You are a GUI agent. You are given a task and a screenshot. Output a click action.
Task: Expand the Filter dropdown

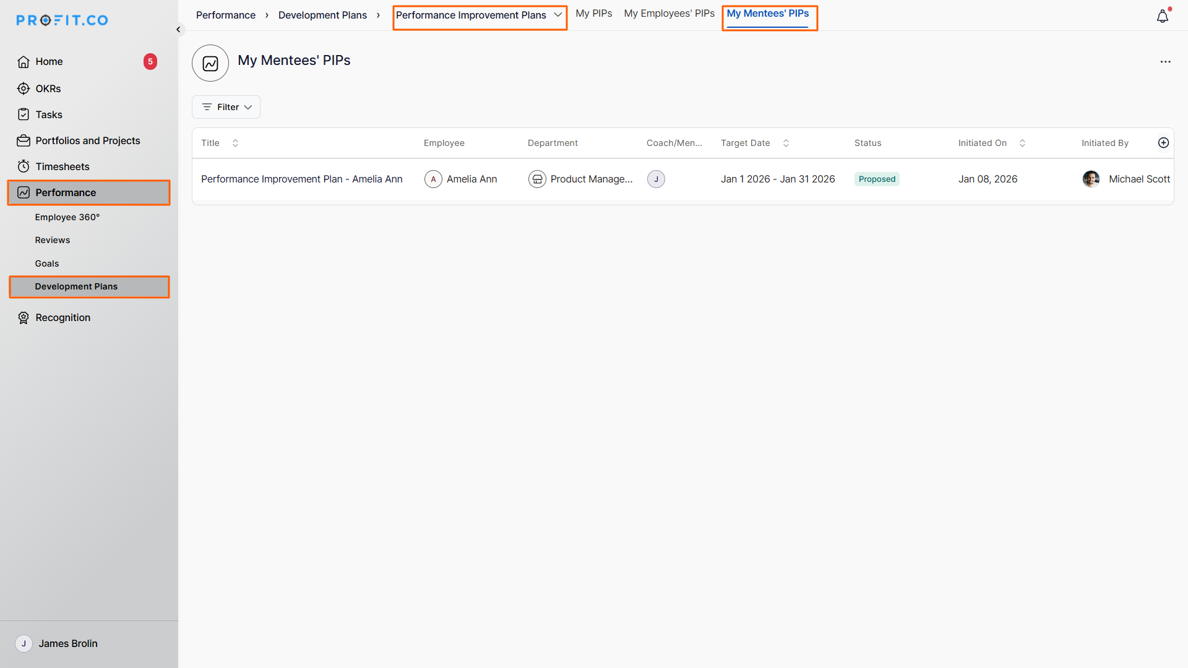(226, 107)
